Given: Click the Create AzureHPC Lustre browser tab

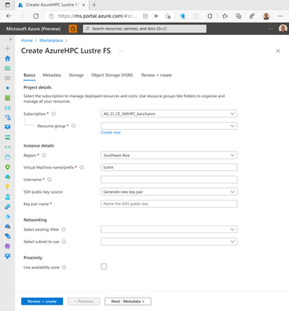Looking at the screenshot, I should tap(51, 5).
